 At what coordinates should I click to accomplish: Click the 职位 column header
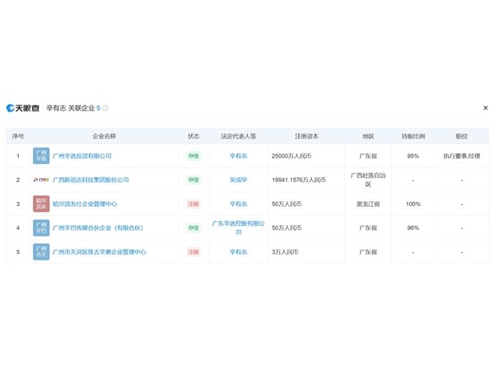pos(462,136)
